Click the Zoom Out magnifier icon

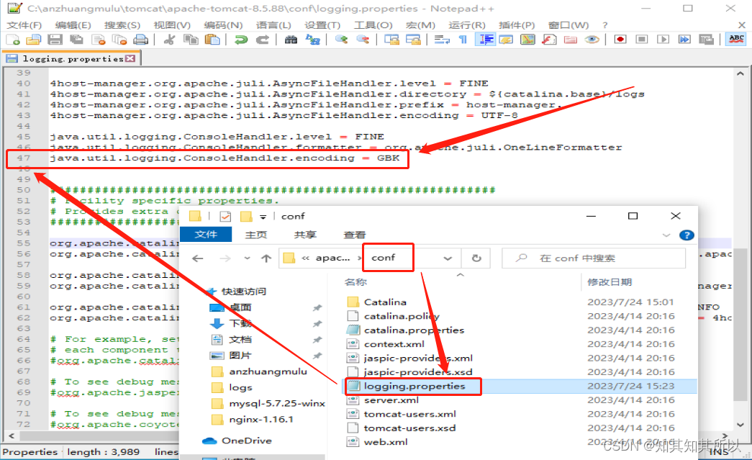(363, 40)
